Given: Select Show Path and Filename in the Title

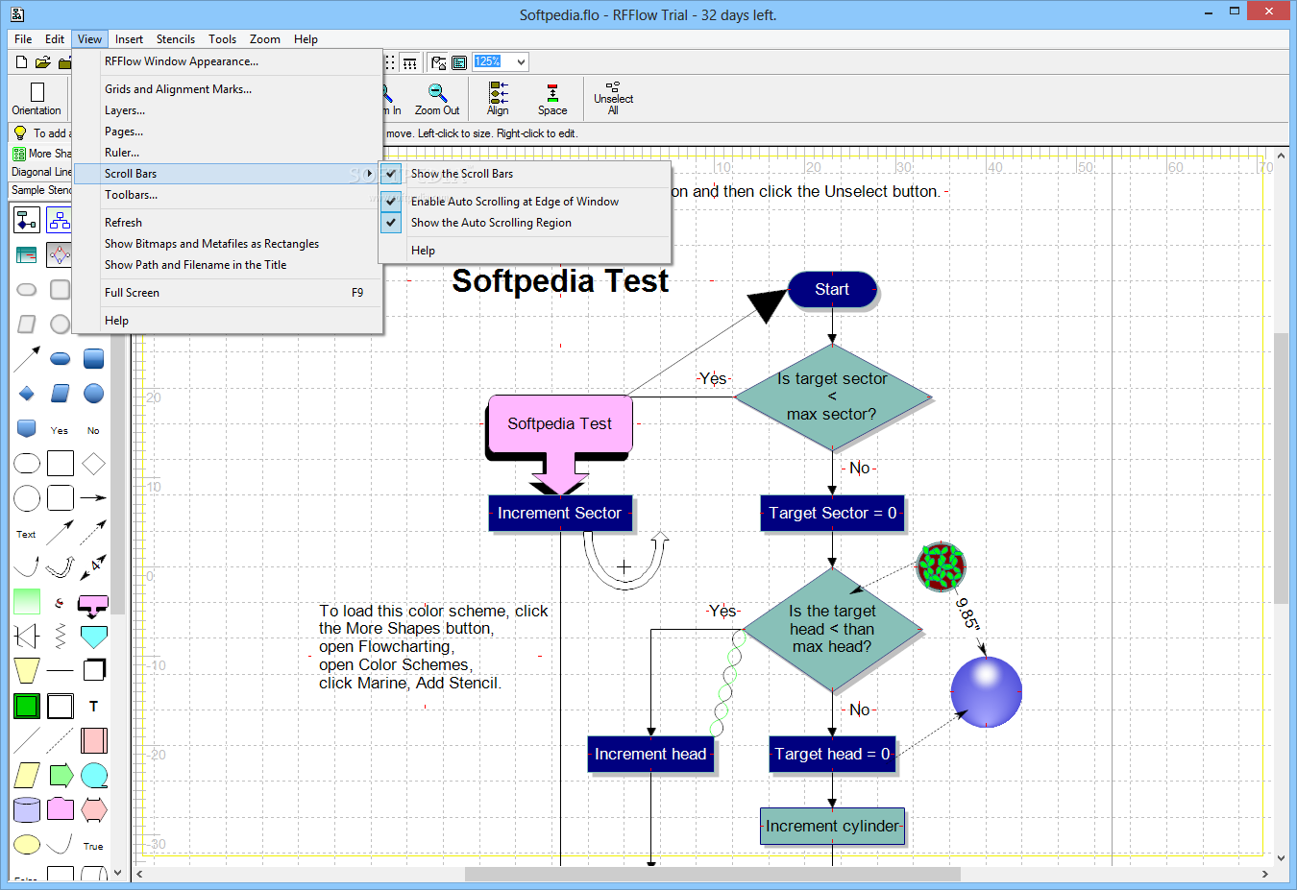Looking at the screenshot, I should coord(228,265).
